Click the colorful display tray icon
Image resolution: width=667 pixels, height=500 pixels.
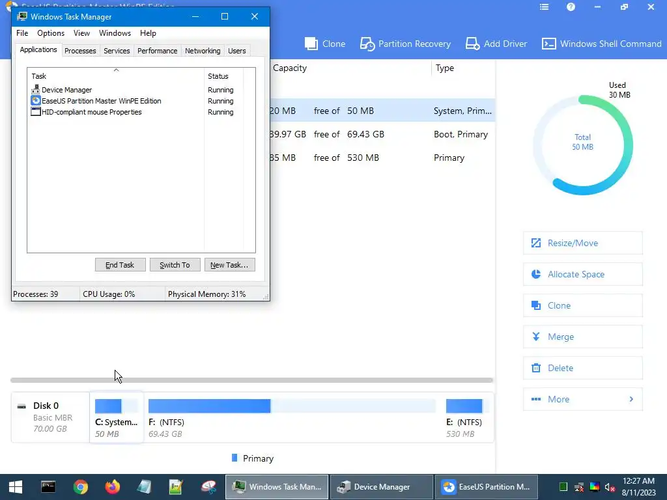pyautogui.click(x=595, y=487)
